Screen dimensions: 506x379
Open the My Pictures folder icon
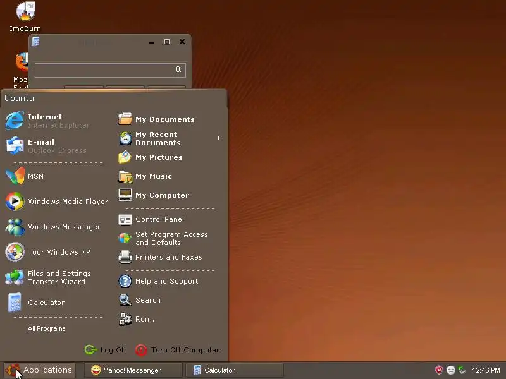[x=125, y=157]
